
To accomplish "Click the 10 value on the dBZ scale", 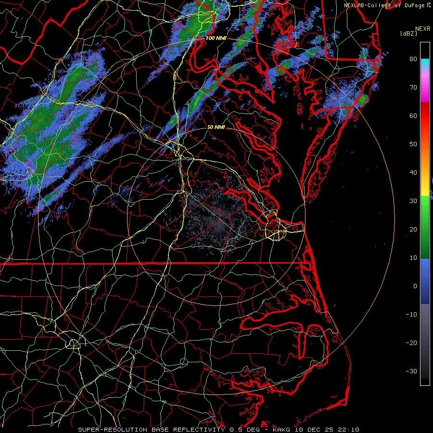I will pyautogui.click(x=413, y=258).
